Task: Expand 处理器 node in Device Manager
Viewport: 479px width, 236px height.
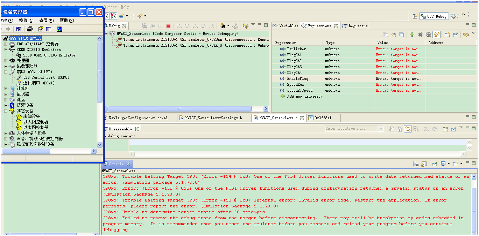Action: click(6, 61)
